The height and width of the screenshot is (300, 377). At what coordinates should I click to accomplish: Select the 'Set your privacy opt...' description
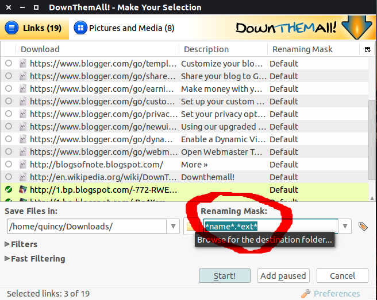[223, 114]
